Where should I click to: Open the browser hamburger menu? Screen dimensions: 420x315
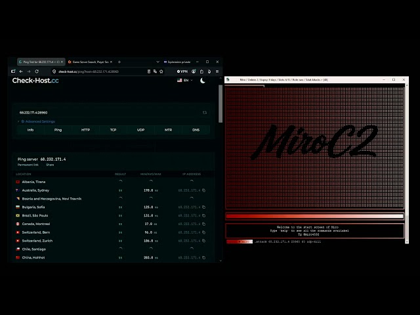click(x=217, y=72)
